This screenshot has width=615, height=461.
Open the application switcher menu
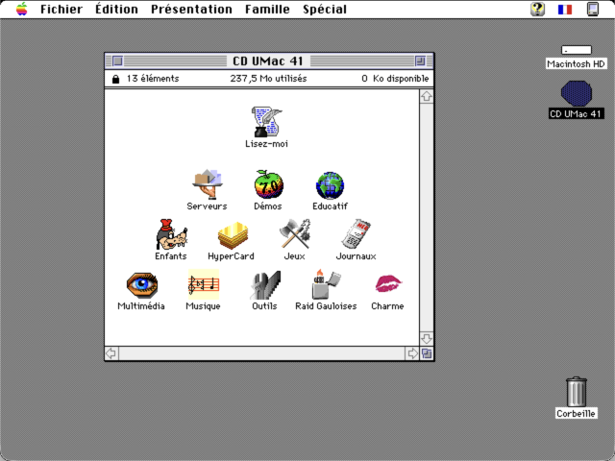point(593,9)
